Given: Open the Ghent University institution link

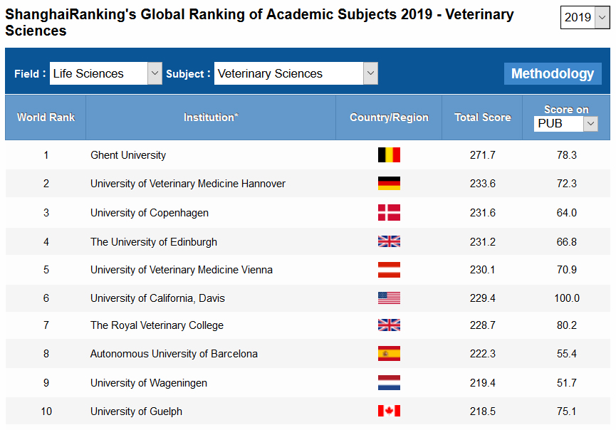Looking at the screenshot, I should (128, 154).
